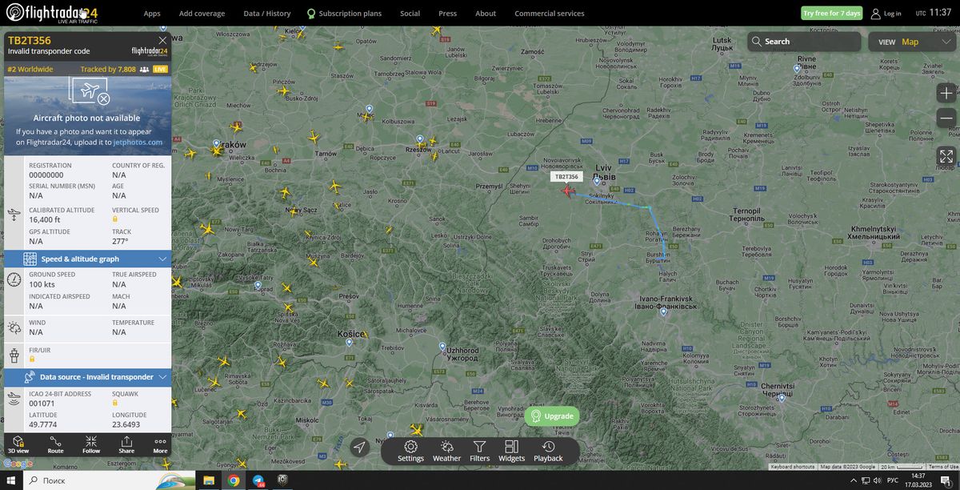The height and width of the screenshot is (490, 960).
Task: Switch the РУС keyboard language
Action: tap(892, 480)
